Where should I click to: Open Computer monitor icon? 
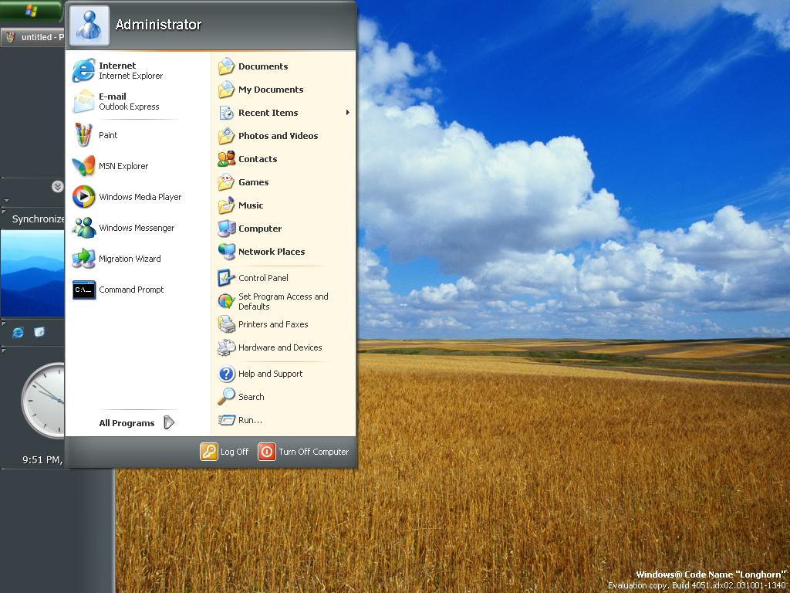[226, 229]
